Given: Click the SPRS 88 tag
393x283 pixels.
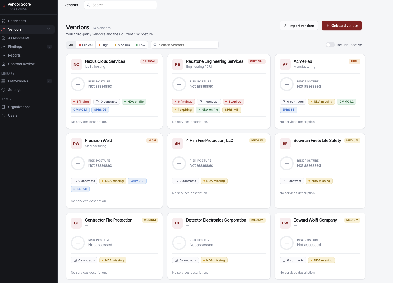Looking at the screenshot, I should point(288,110).
